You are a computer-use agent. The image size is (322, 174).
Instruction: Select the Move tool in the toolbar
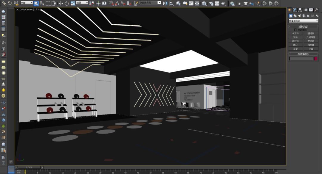(x=61, y=3)
